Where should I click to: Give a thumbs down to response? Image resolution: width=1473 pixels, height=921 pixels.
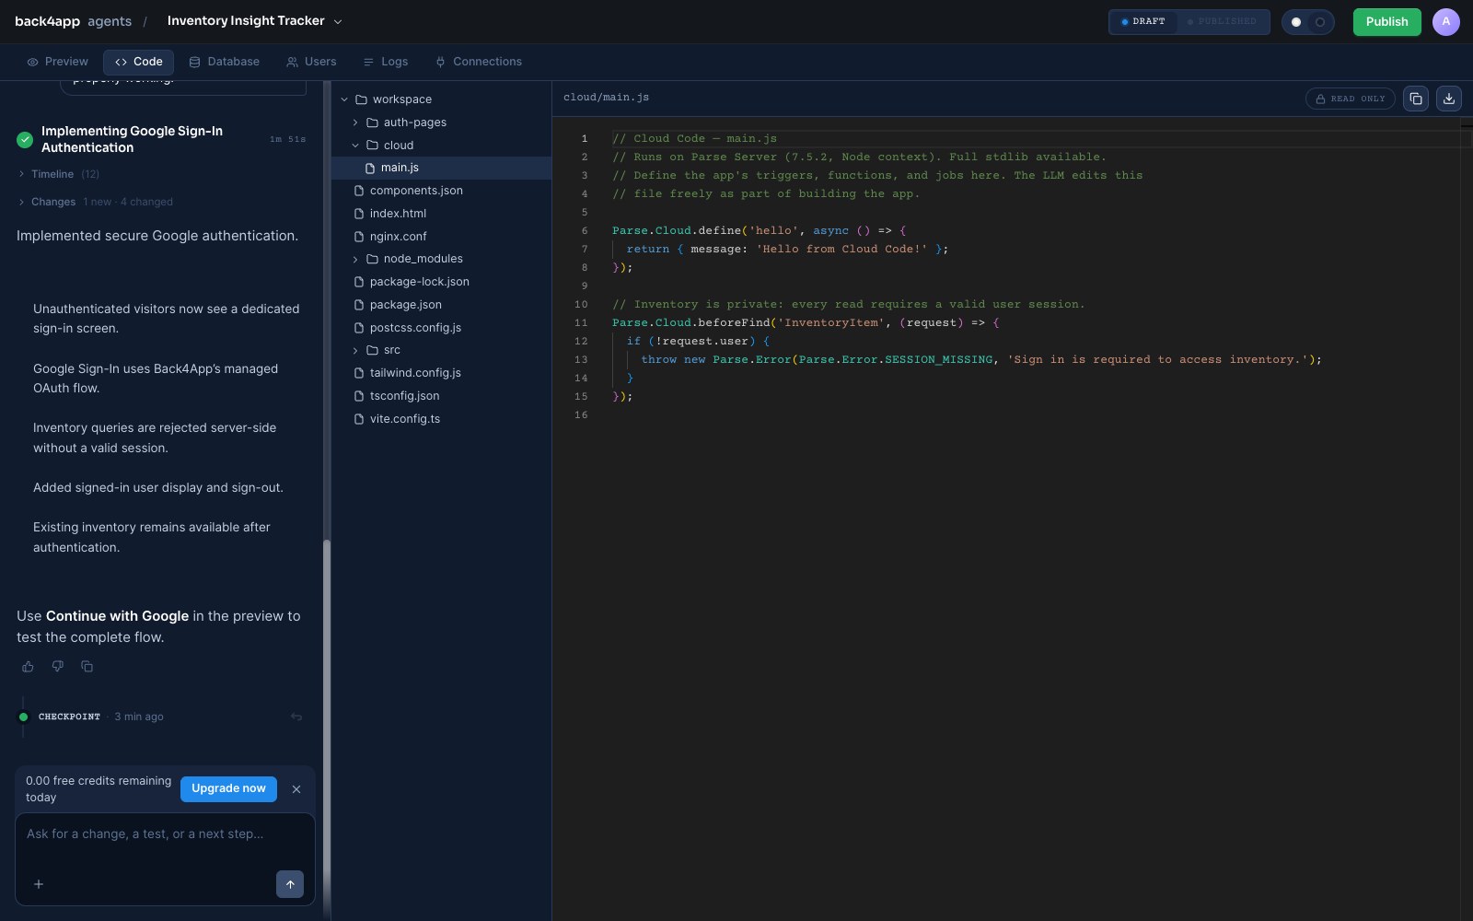click(x=58, y=666)
